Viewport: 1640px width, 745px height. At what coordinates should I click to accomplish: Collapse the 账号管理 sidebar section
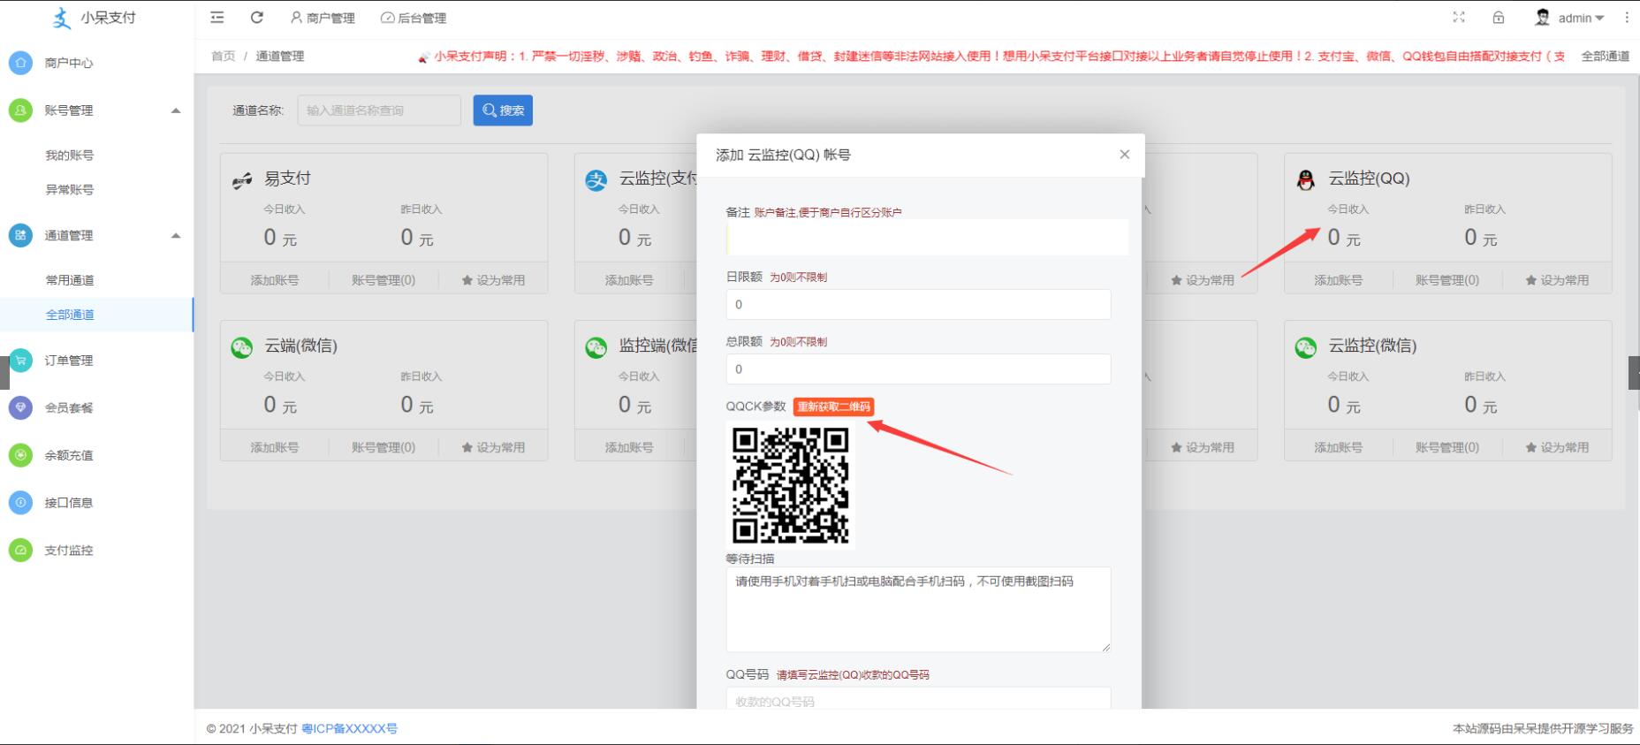(176, 110)
